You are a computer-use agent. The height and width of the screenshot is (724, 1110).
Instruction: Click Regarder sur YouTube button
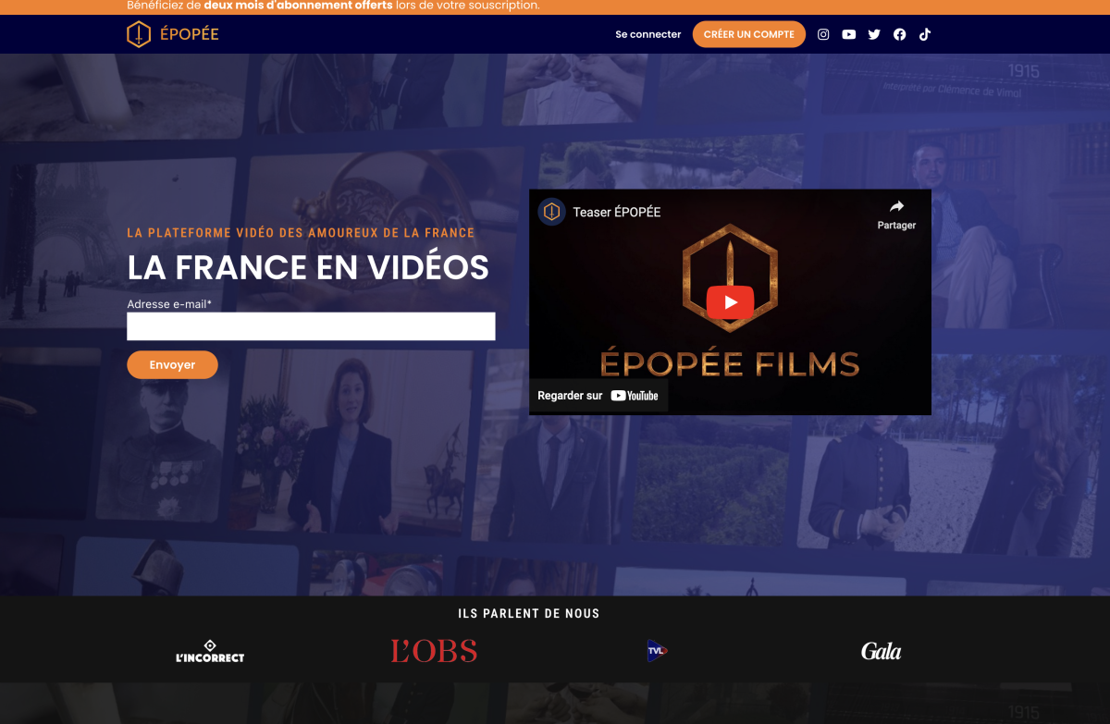598,395
